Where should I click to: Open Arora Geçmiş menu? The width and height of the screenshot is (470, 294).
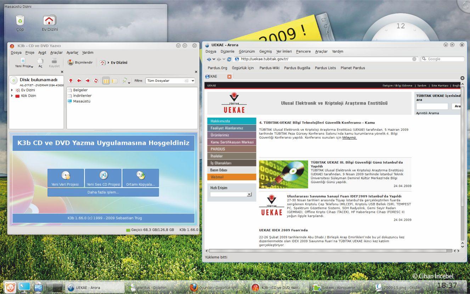point(266,51)
